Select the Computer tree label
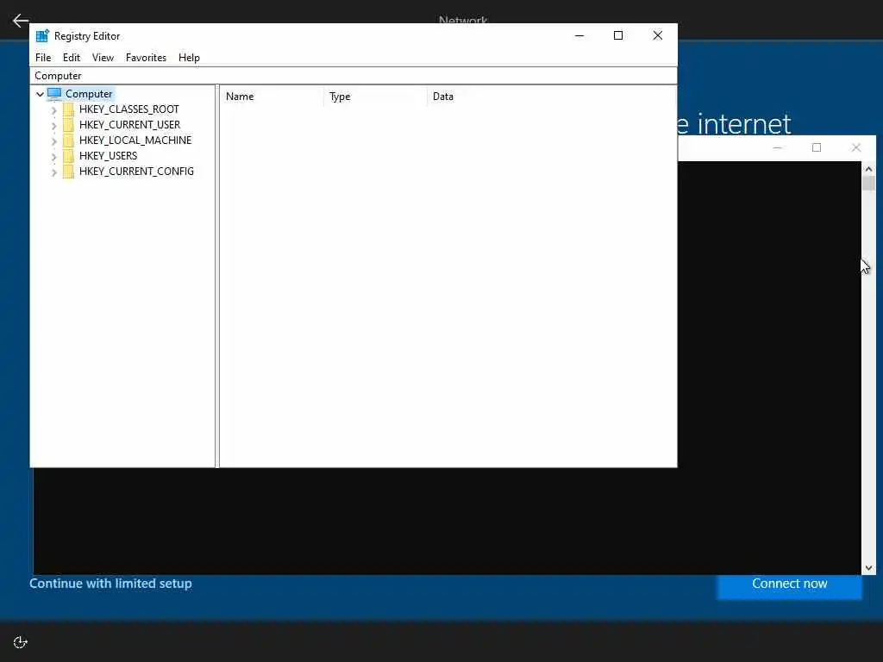This screenshot has width=883, height=662. click(x=89, y=93)
